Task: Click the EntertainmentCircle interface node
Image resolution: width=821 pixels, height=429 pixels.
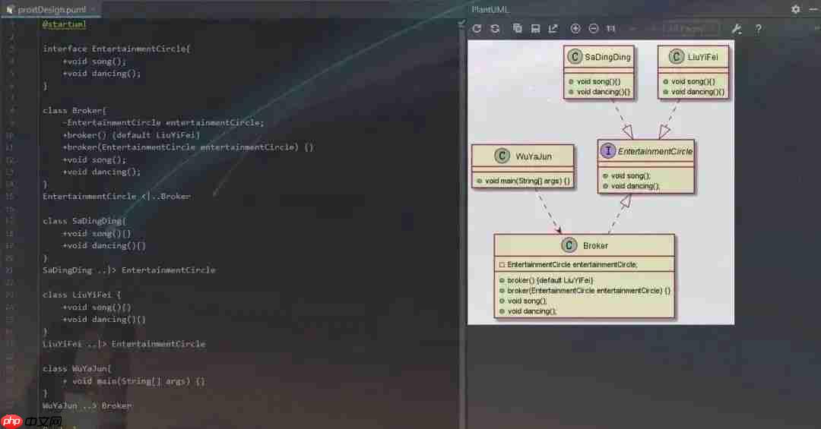Action: [646, 166]
